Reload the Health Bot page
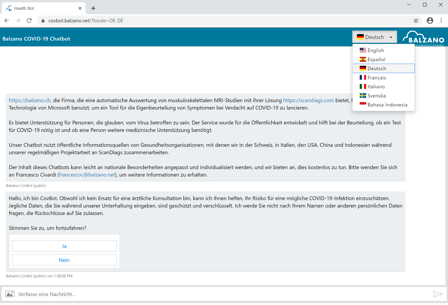The width and height of the screenshot is (448, 305). (29, 21)
